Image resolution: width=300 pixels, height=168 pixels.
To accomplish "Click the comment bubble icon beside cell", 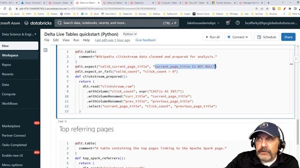I will click(296, 59).
